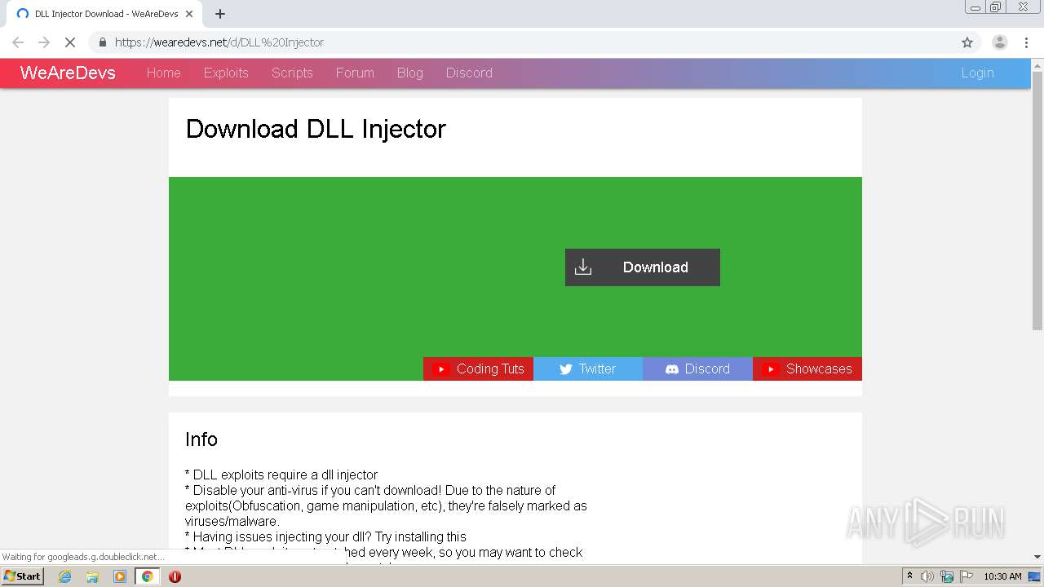The height and width of the screenshot is (587, 1044).
Task: Open Action Center flag icon
Action: [x=966, y=576]
